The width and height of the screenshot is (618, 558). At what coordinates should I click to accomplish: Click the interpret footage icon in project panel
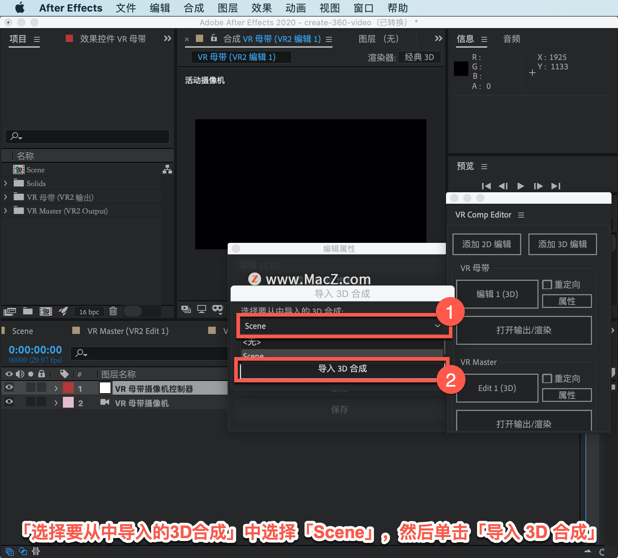(10, 311)
